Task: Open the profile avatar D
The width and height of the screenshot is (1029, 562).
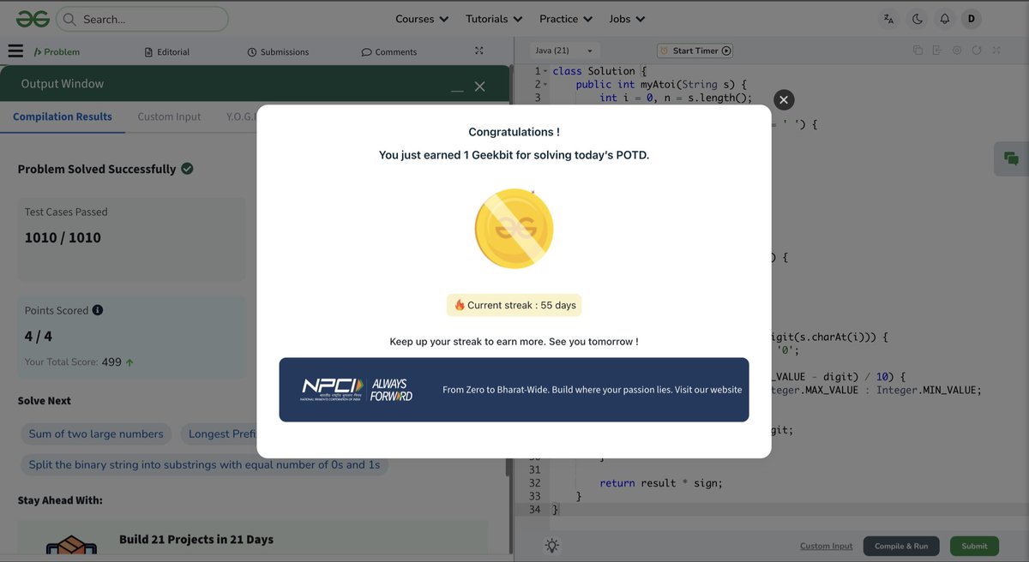Action: click(x=972, y=19)
